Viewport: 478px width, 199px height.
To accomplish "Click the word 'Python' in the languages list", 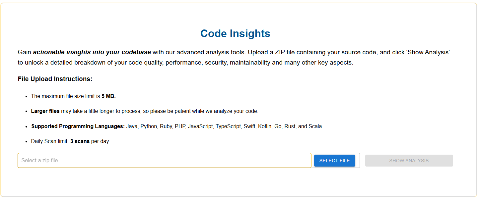I will click(x=149, y=126).
